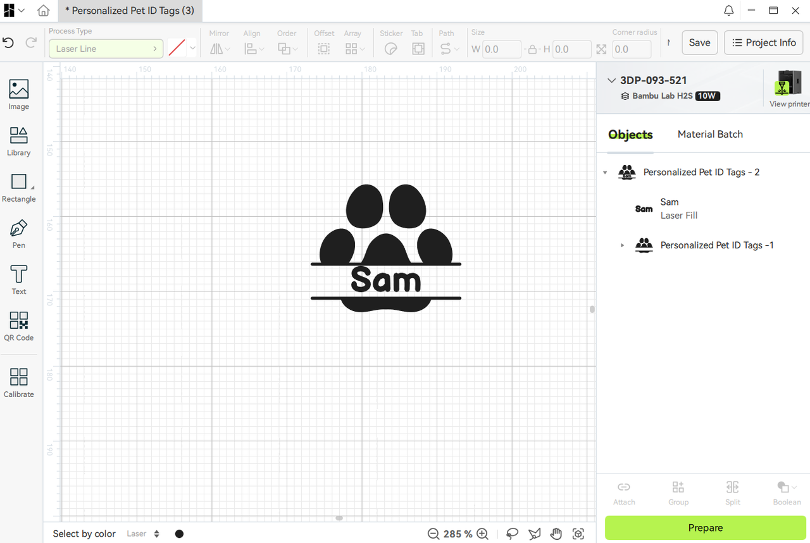Go to home screen icon
The width and height of the screenshot is (810, 543).
(x=43, y=11)
